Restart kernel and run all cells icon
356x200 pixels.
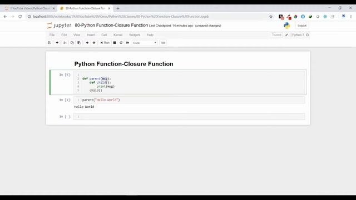click(127, 43)
